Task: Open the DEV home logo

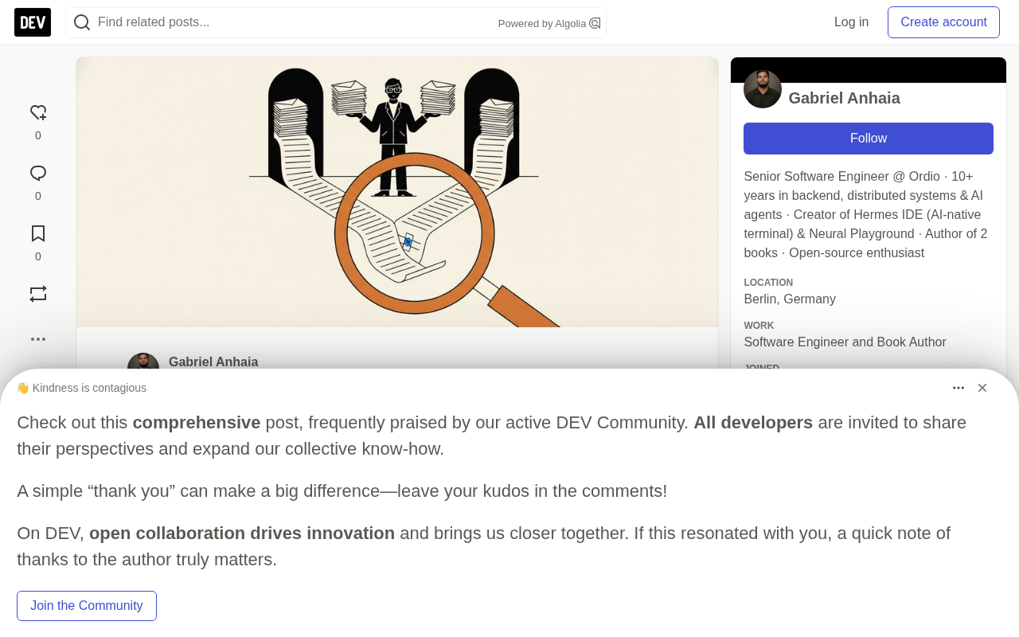Action: coord(33,22)
